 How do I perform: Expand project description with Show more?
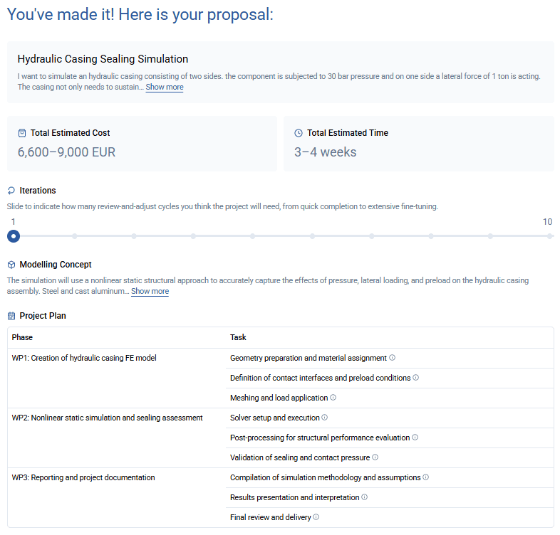click(165, 87)
